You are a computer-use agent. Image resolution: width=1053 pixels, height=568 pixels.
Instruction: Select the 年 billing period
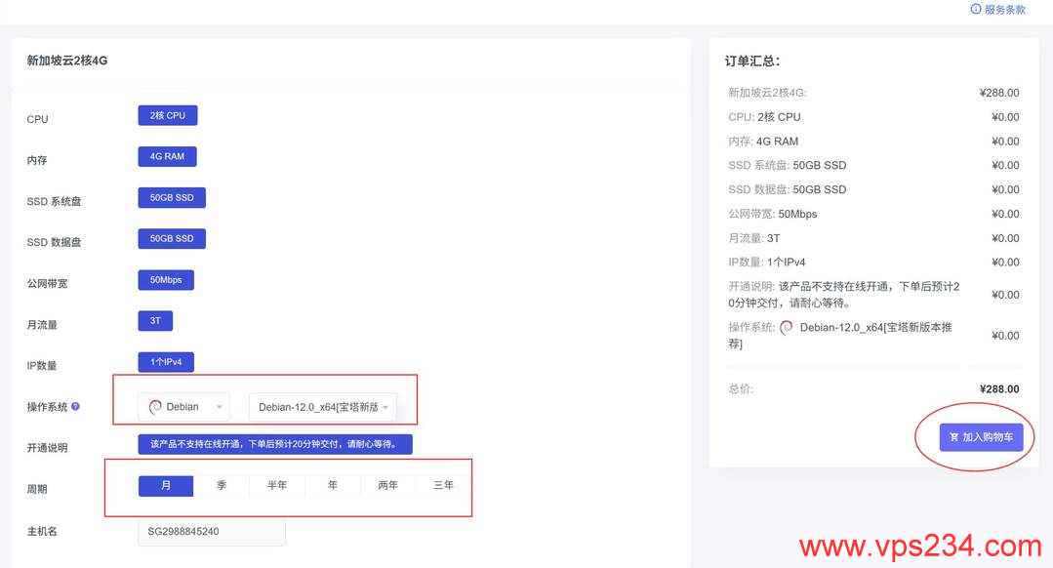click(x=332, y=484)
